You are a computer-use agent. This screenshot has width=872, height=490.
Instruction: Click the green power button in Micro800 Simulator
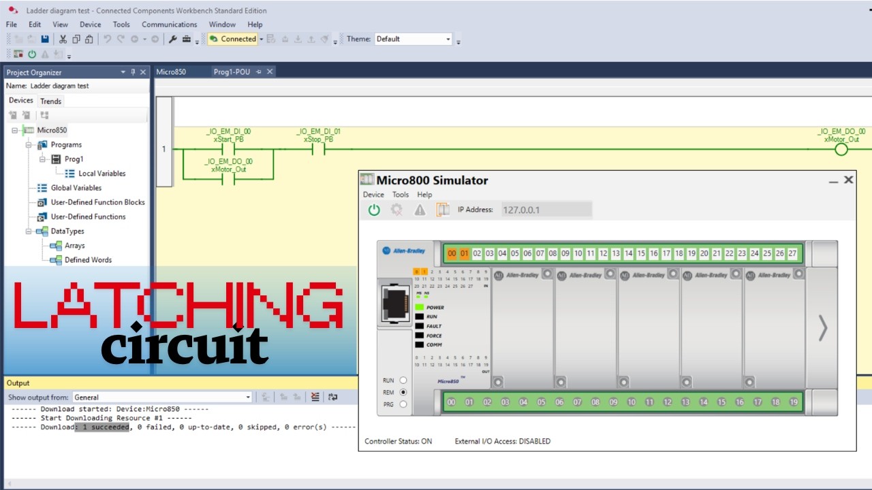coord(373,210)
